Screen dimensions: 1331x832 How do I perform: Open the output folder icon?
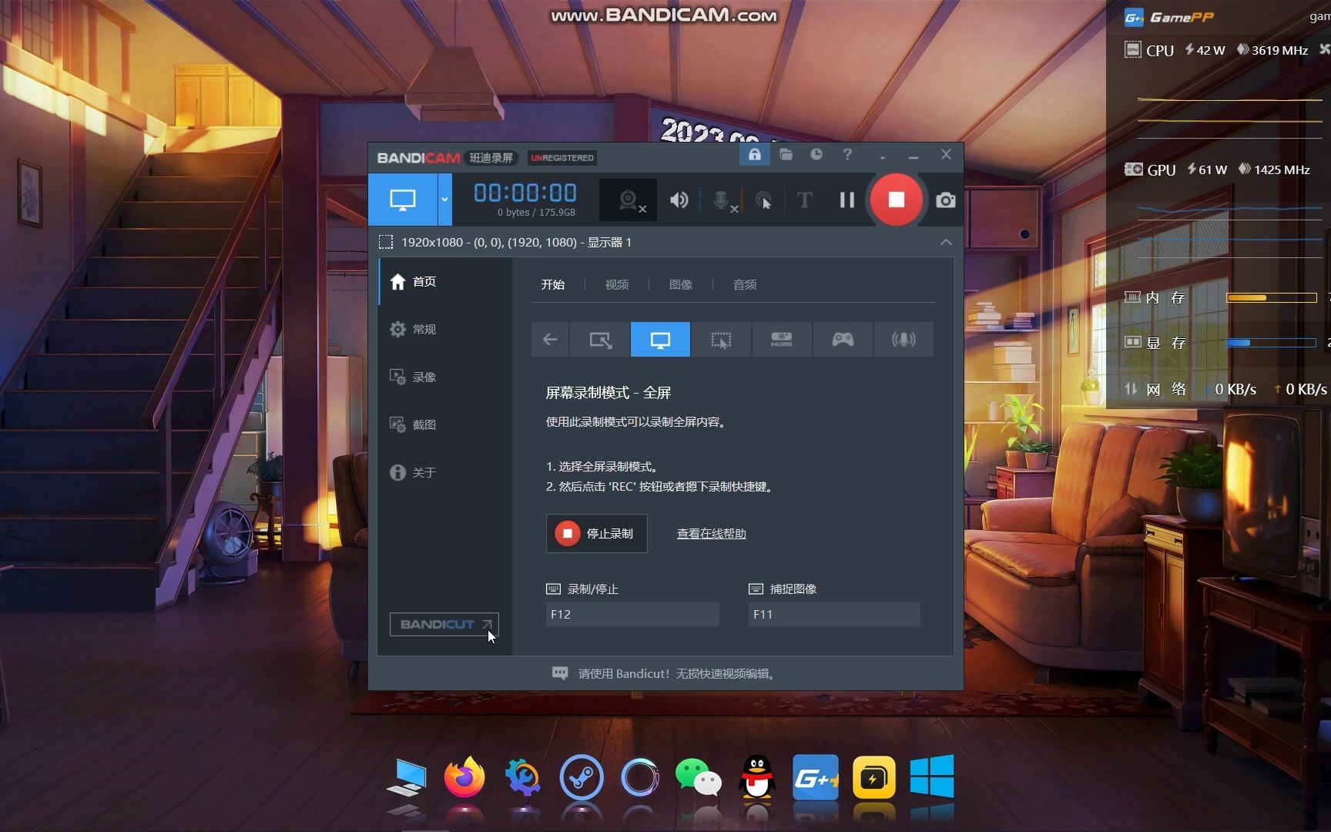pos(786,155)
